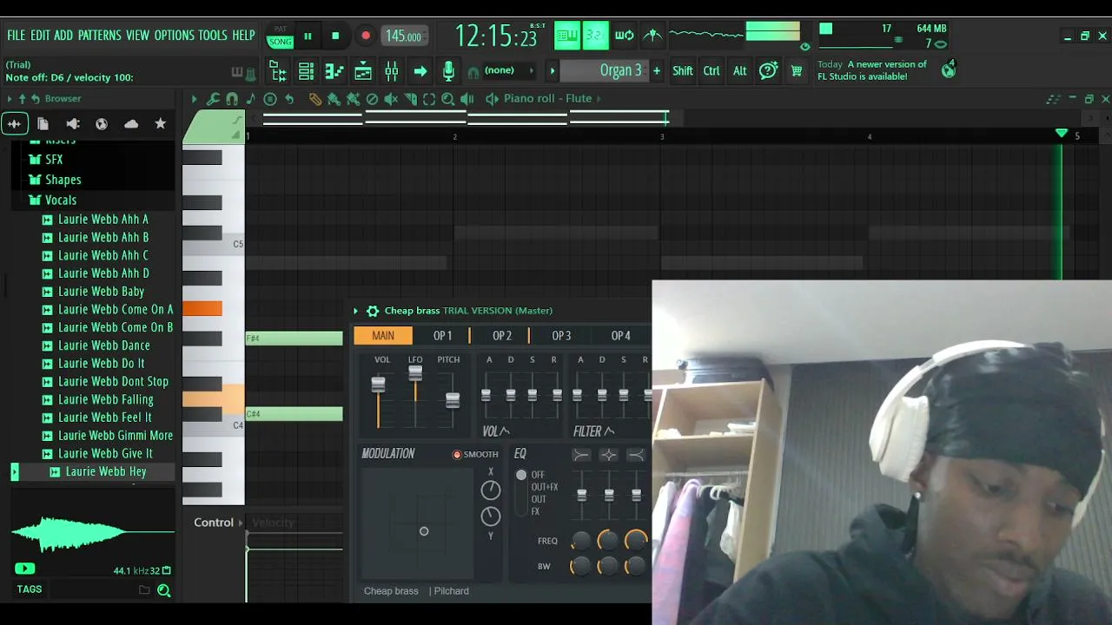Click the C#4 note in the piano roll

click(295, 414)
